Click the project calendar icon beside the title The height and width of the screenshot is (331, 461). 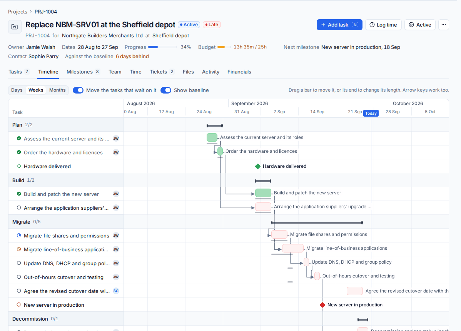coord(14,27)
